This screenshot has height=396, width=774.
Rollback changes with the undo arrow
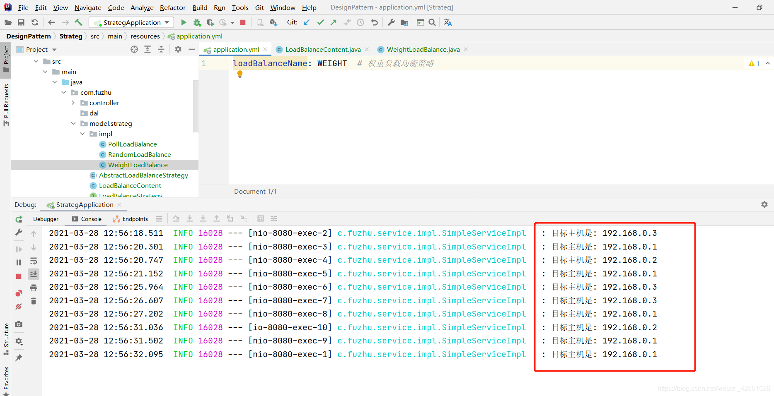374,22
